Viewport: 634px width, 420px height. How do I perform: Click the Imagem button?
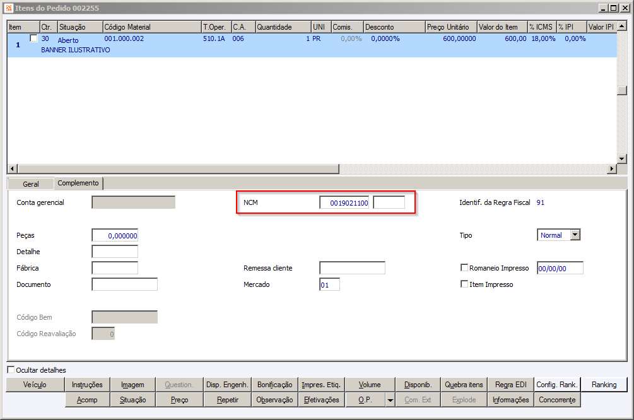click(132, 385)
